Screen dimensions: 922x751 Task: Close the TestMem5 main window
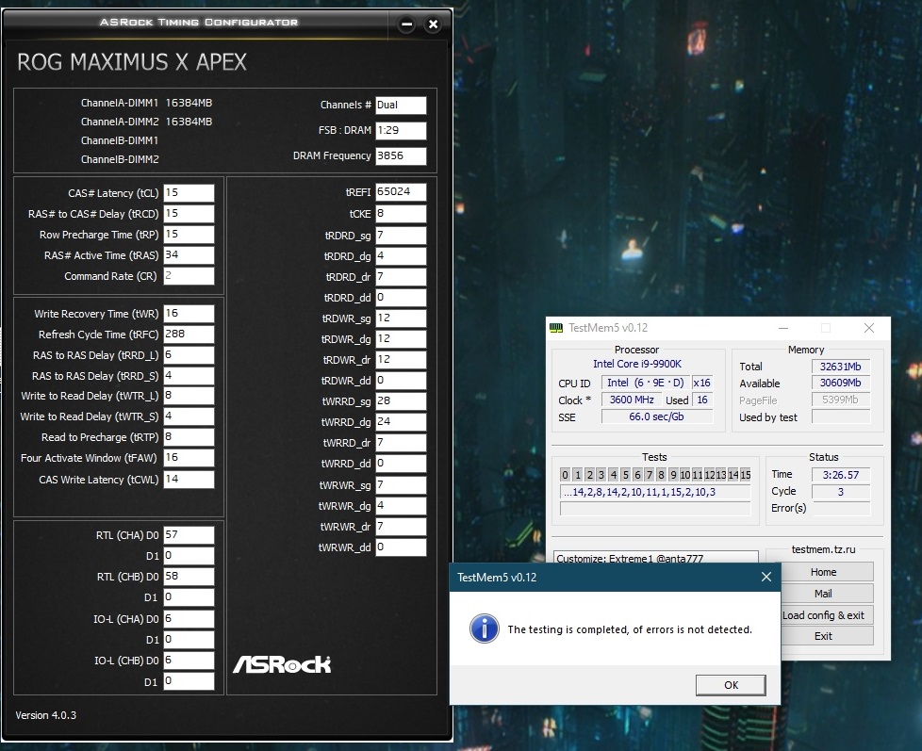(869, 328)
